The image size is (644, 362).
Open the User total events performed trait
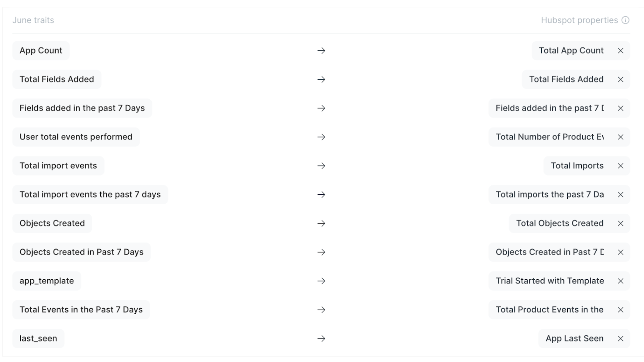click(x=76, y=137)
